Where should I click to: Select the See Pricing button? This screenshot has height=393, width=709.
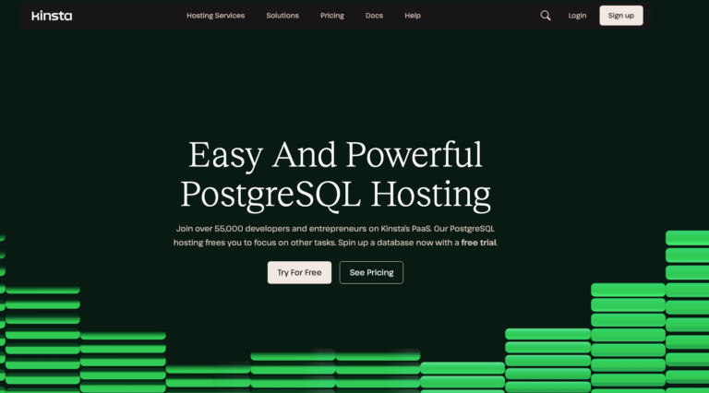(371, 272)
